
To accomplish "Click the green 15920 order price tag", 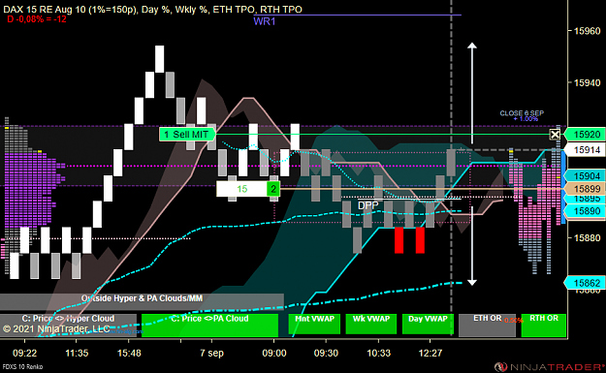I will click(x=586, y=135).
